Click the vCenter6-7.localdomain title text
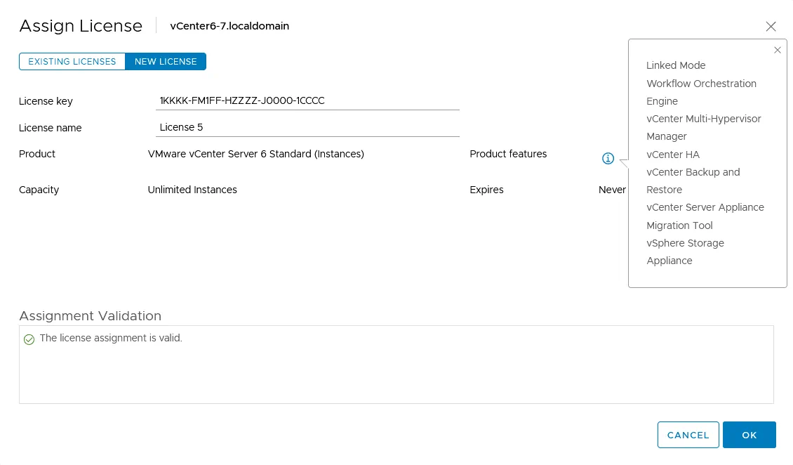This screenshot has width=793, height=465. (x=229, y=26)
